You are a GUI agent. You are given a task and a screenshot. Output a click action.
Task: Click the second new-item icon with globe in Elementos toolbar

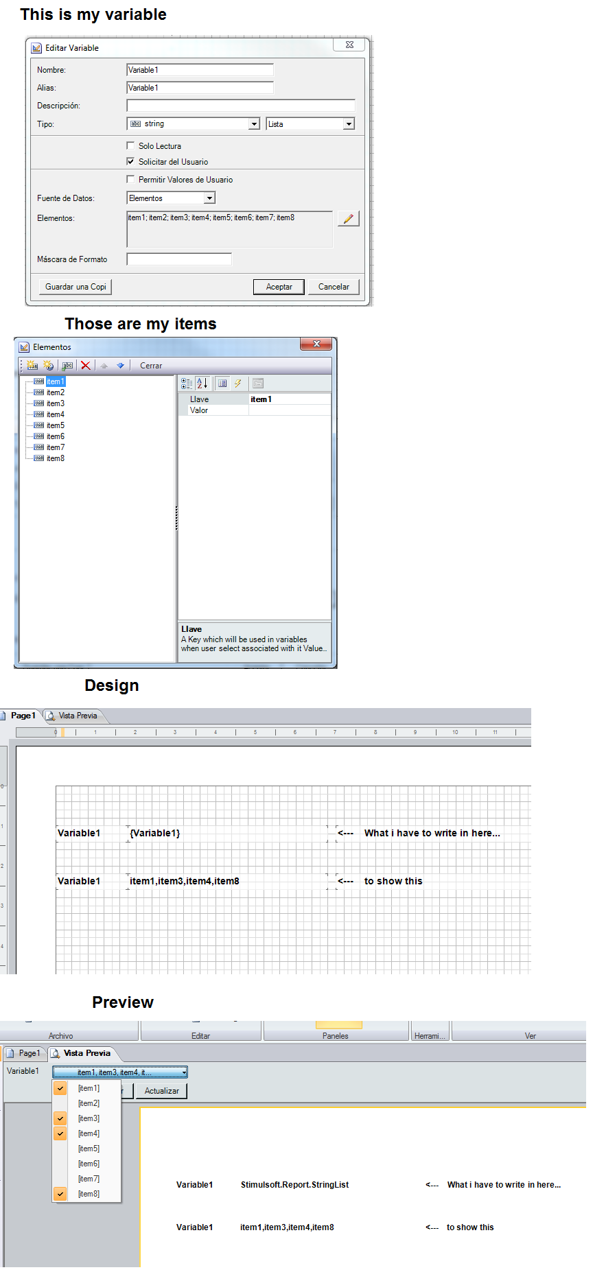48,366
